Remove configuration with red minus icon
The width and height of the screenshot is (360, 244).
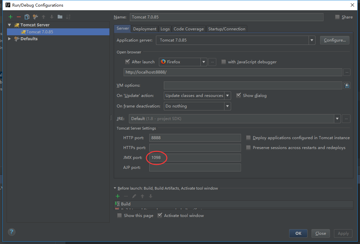19,17
